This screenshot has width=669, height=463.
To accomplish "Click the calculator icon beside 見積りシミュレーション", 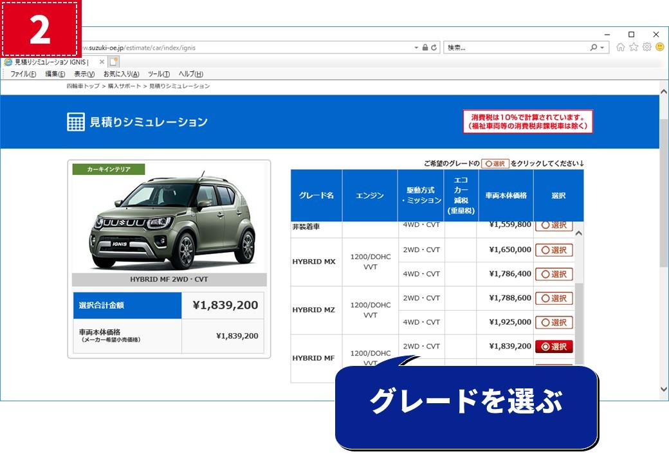I will tap(75, 122).
